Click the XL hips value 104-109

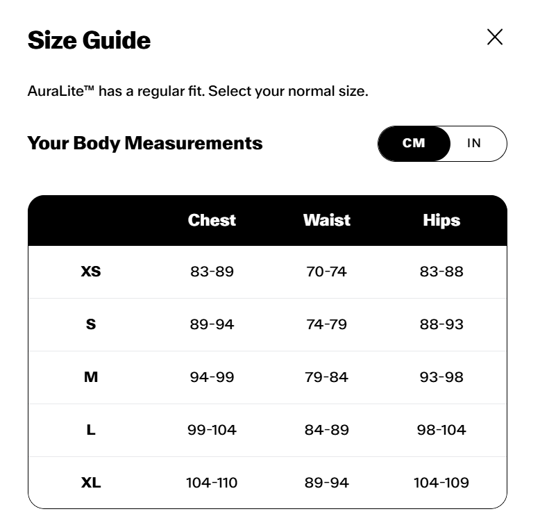[441, 483]
